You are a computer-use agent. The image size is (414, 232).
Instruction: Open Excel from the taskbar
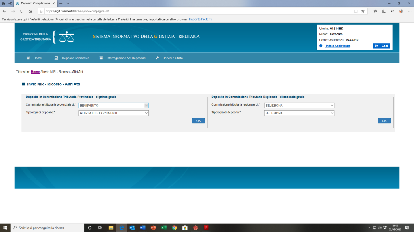[x=164, y=228]
